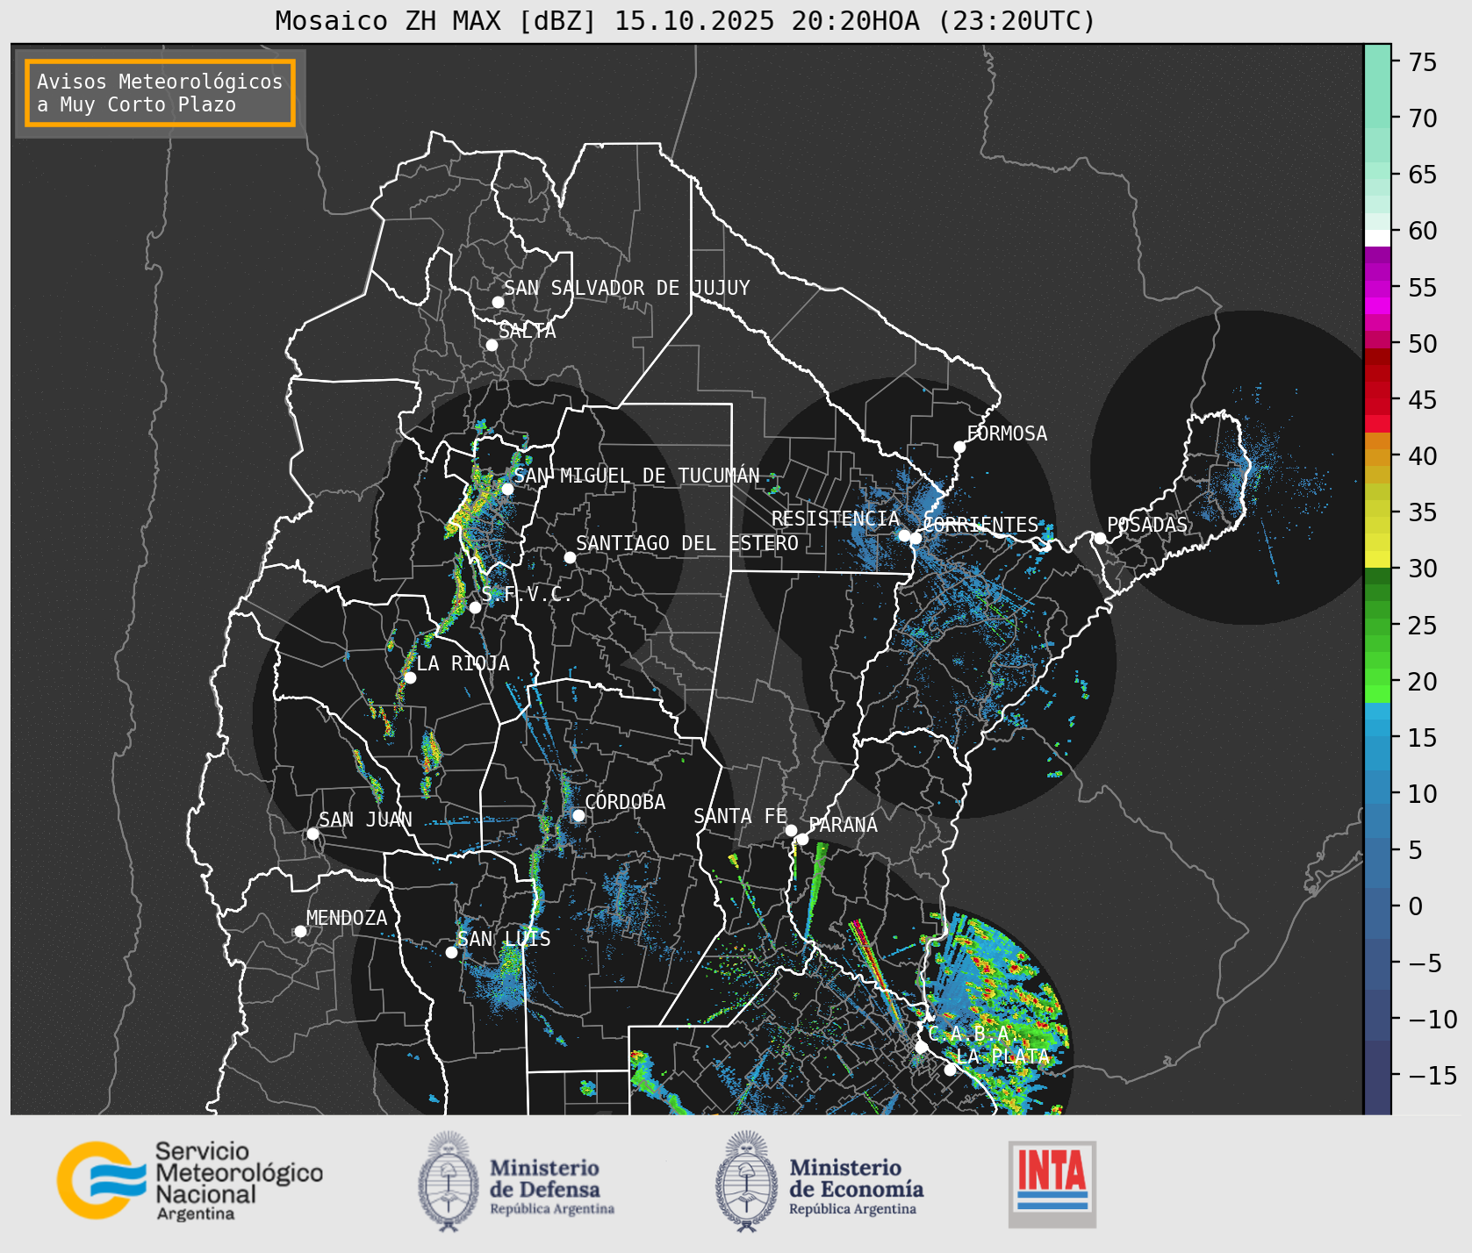Select the Posadas city marker

click(1100, 538)
